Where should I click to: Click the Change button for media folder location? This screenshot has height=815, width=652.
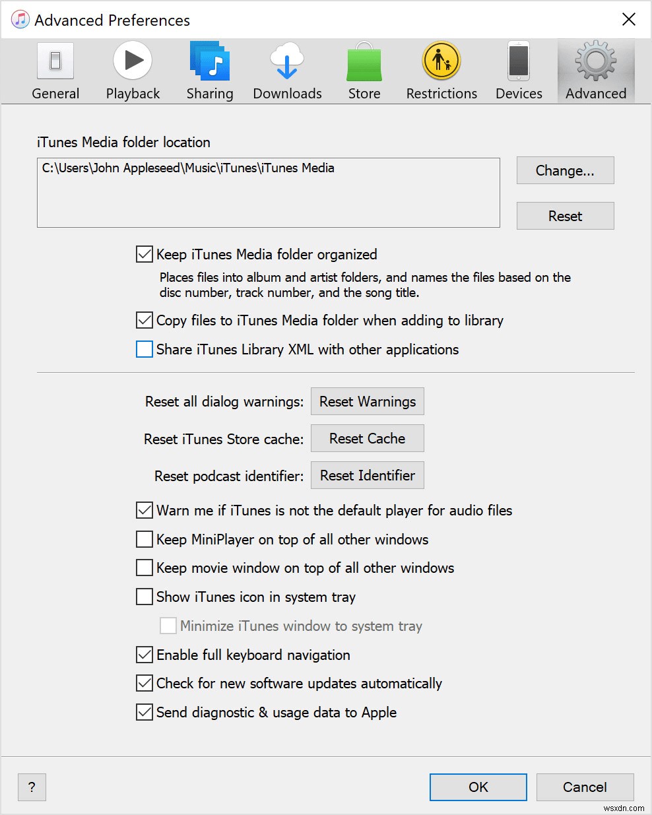(x=565, y=170)
